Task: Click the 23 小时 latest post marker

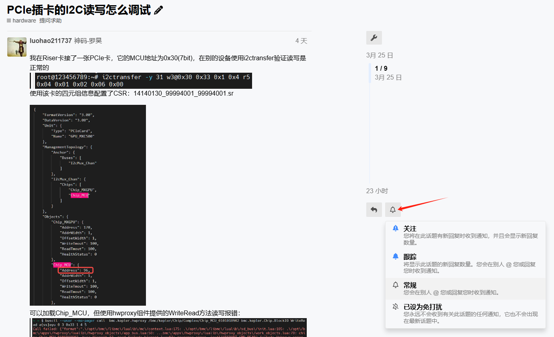Action: coord(377,191)
